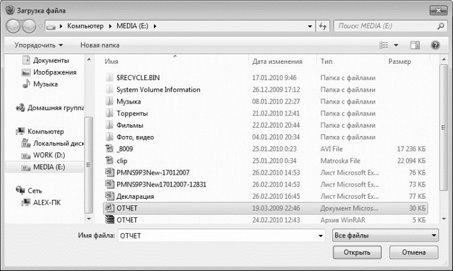Toggle the preview pane icon
The image size is (453, 271).
(415, 45)
